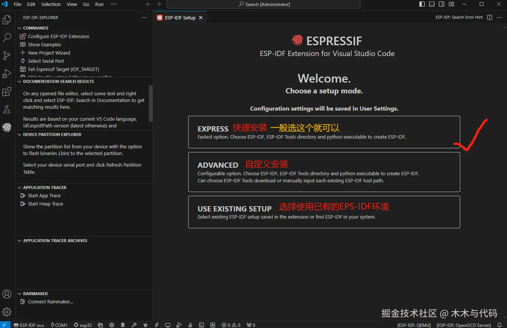Open the Edit menu
Image resolution: width=507 pixels, height=328 pixels.
[31, 4]
